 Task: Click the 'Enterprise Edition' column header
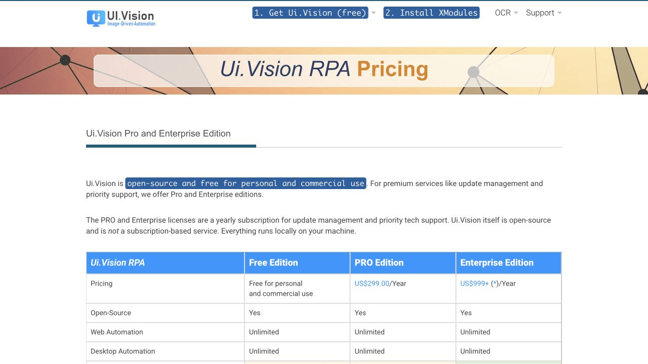[508, 263]
